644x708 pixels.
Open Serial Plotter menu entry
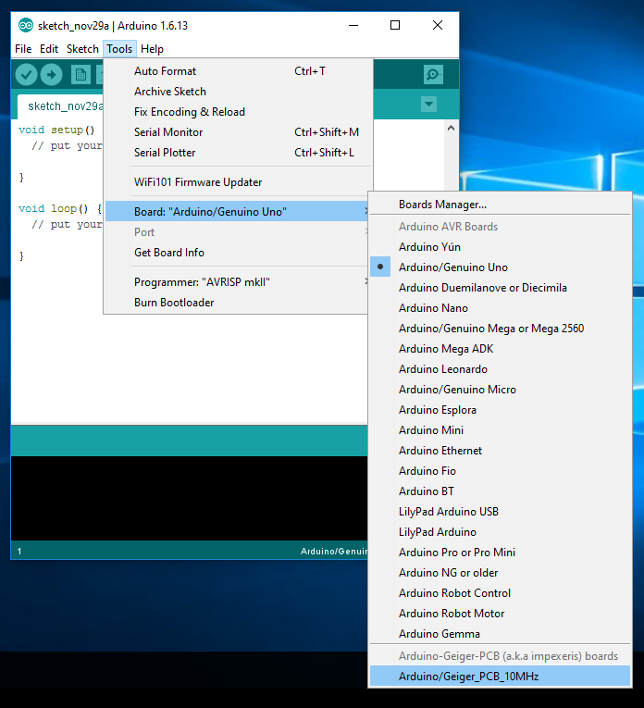237,152
